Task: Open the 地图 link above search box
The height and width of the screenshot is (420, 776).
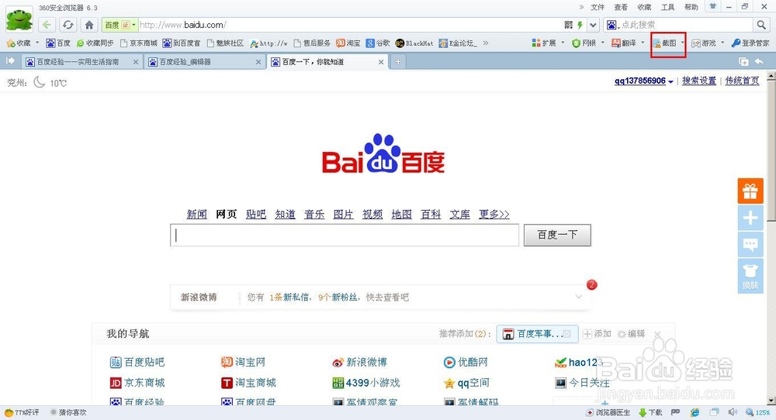Action: [x=401, y=215]
